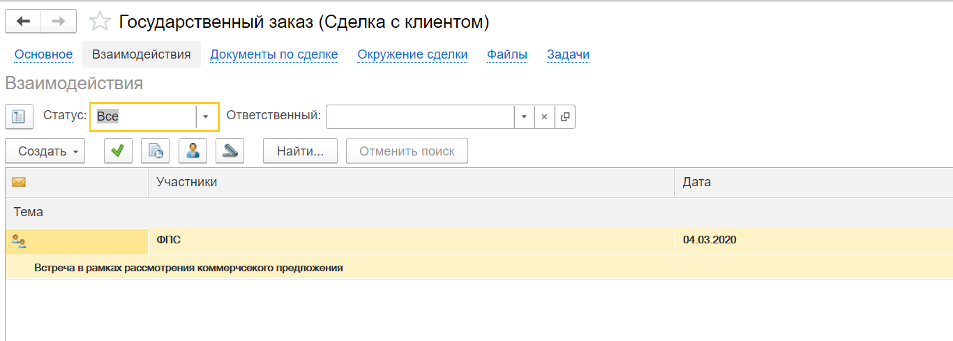
Task: Click the navigation panel icon left of Статус
Action: pos(20,116)
